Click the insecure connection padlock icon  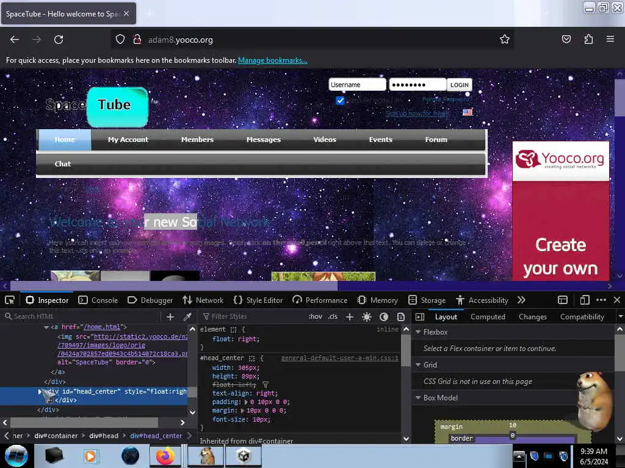pyautogui.click(x=137, y=40)
